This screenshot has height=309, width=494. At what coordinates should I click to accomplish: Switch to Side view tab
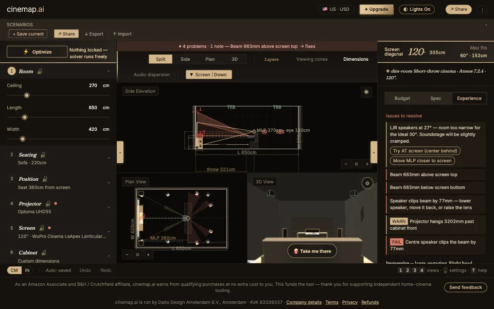[185, 59]
